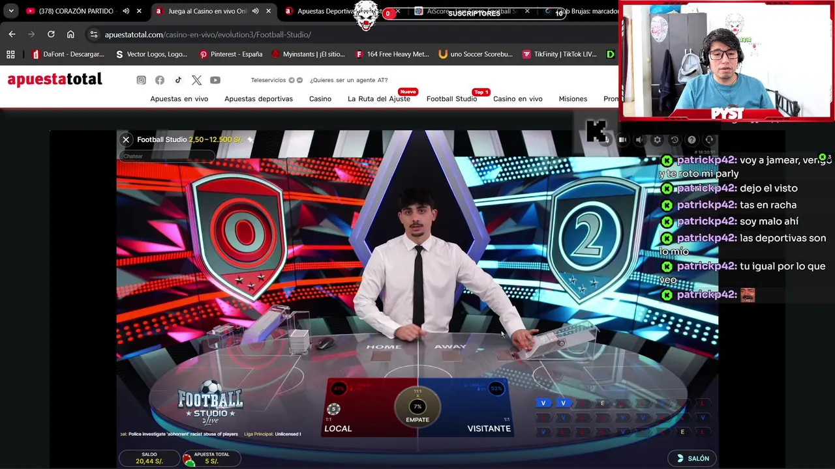
Task: Click the apuestatotal site logo
Action: [x=55, y=79]
